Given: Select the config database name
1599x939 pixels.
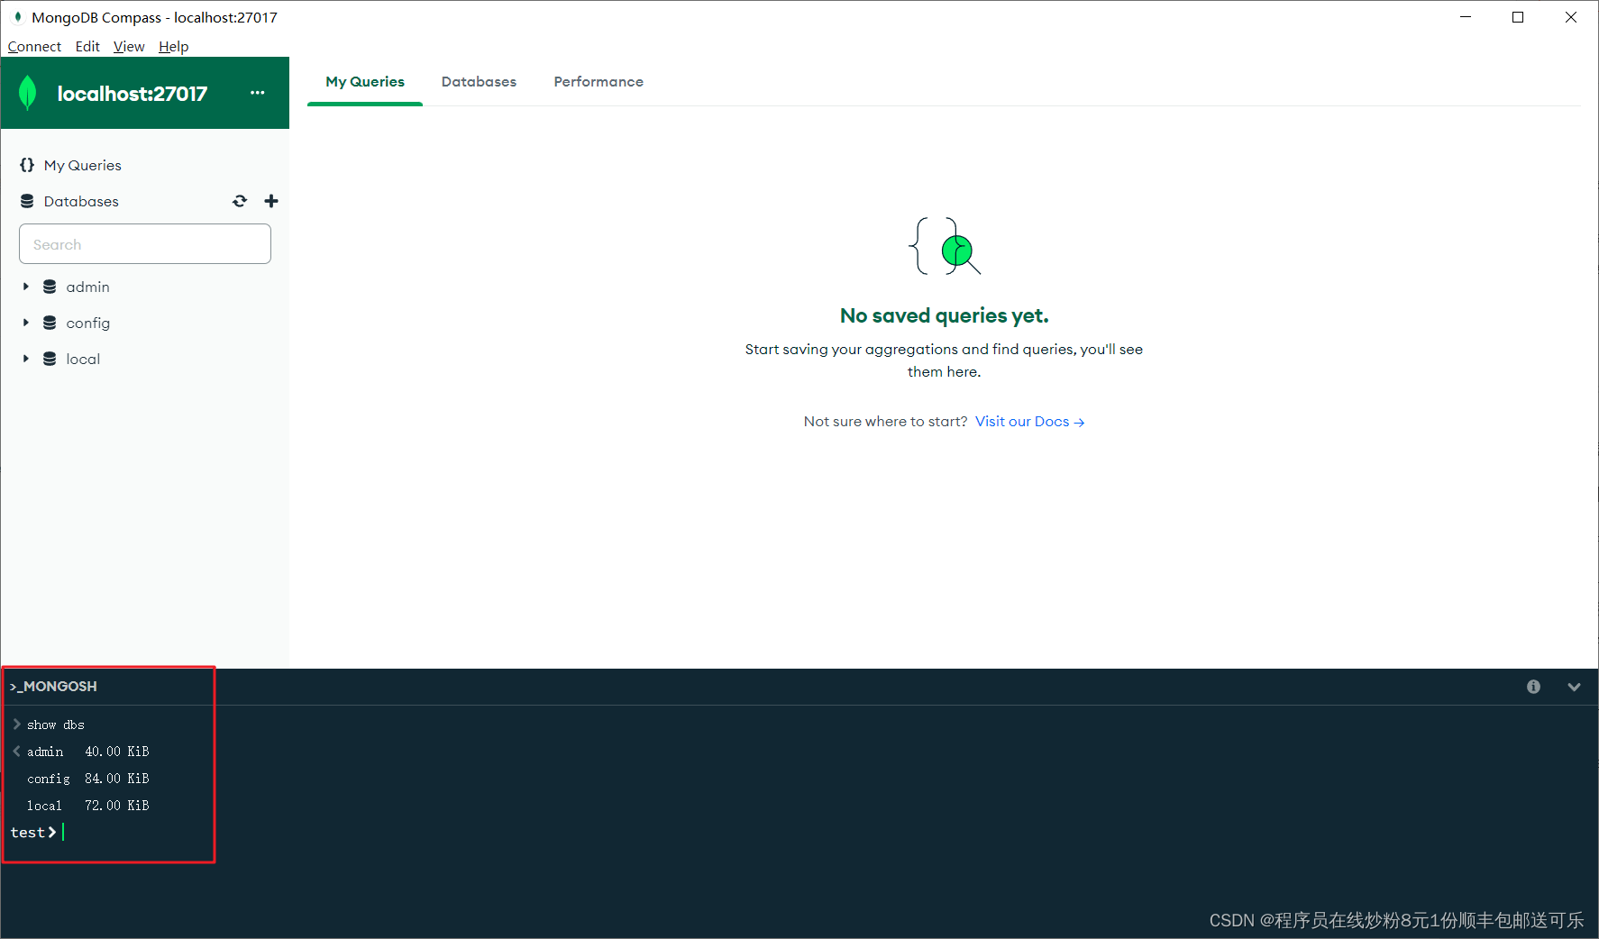Looking at the screenshot, I should [x=87, y=323].
